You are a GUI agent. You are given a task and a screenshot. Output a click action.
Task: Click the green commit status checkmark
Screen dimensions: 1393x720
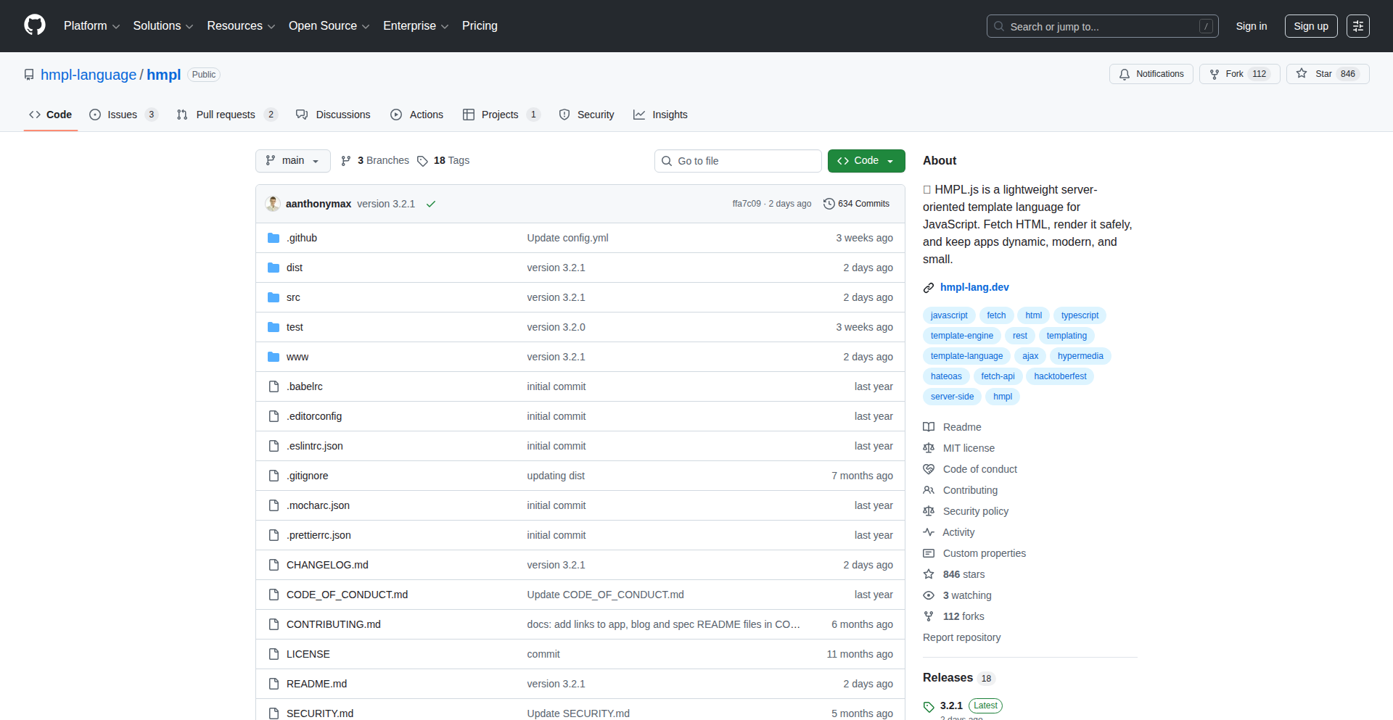(431, 204)
